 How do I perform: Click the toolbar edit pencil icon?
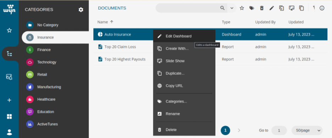272,8
